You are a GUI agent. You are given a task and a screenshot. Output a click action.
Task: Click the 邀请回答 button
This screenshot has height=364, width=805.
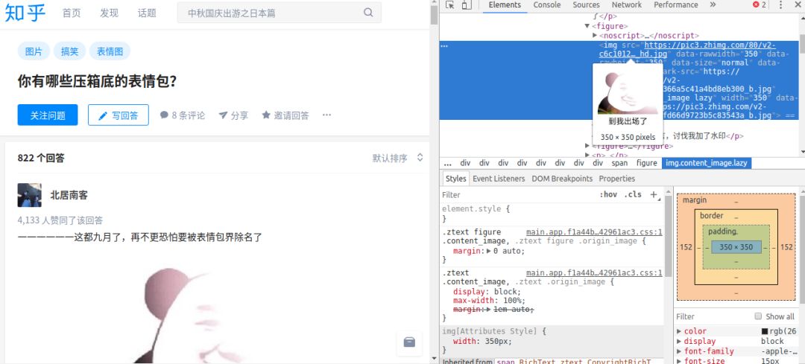point(285,115)
